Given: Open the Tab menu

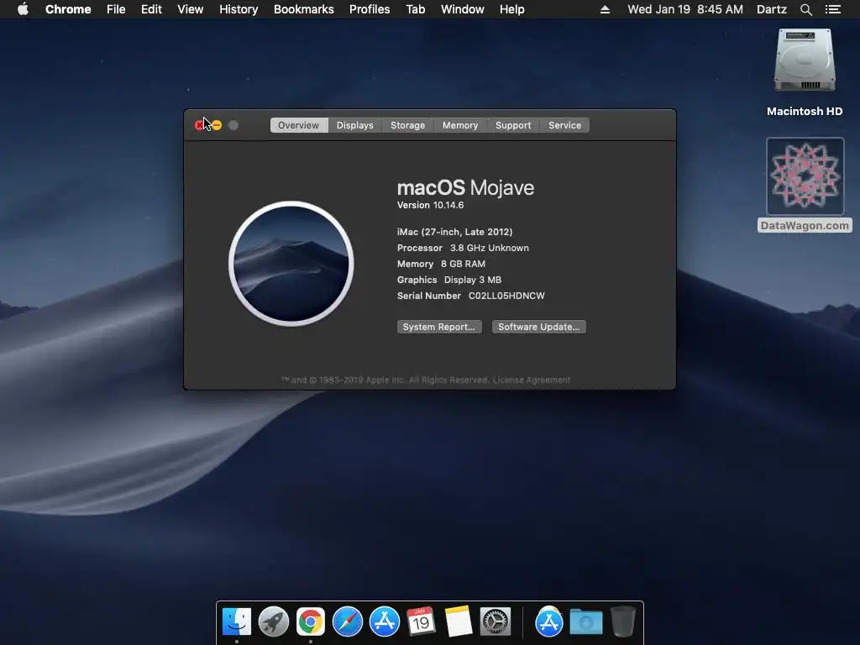Looking at the screenshot, I should 416,9.
